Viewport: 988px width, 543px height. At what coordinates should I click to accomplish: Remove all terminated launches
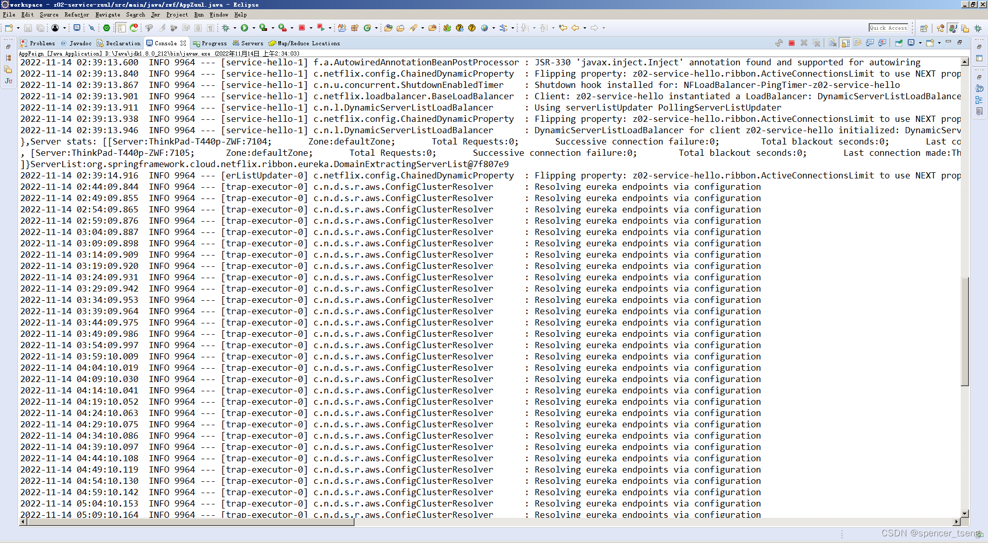pos(817,43)
